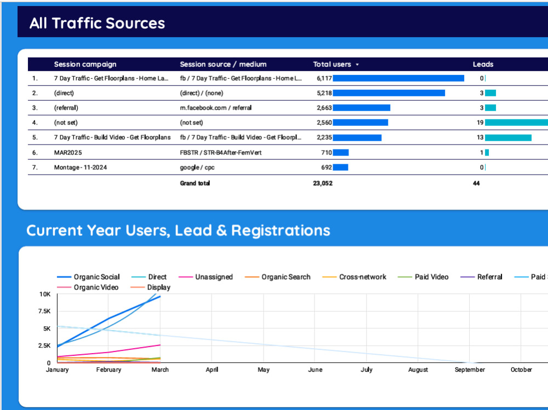Image resolution: width=548 pixels, height=410 pixels.
Task: Click the Session campaign column header
Action: pyautogui.click(x=85, y=64)
